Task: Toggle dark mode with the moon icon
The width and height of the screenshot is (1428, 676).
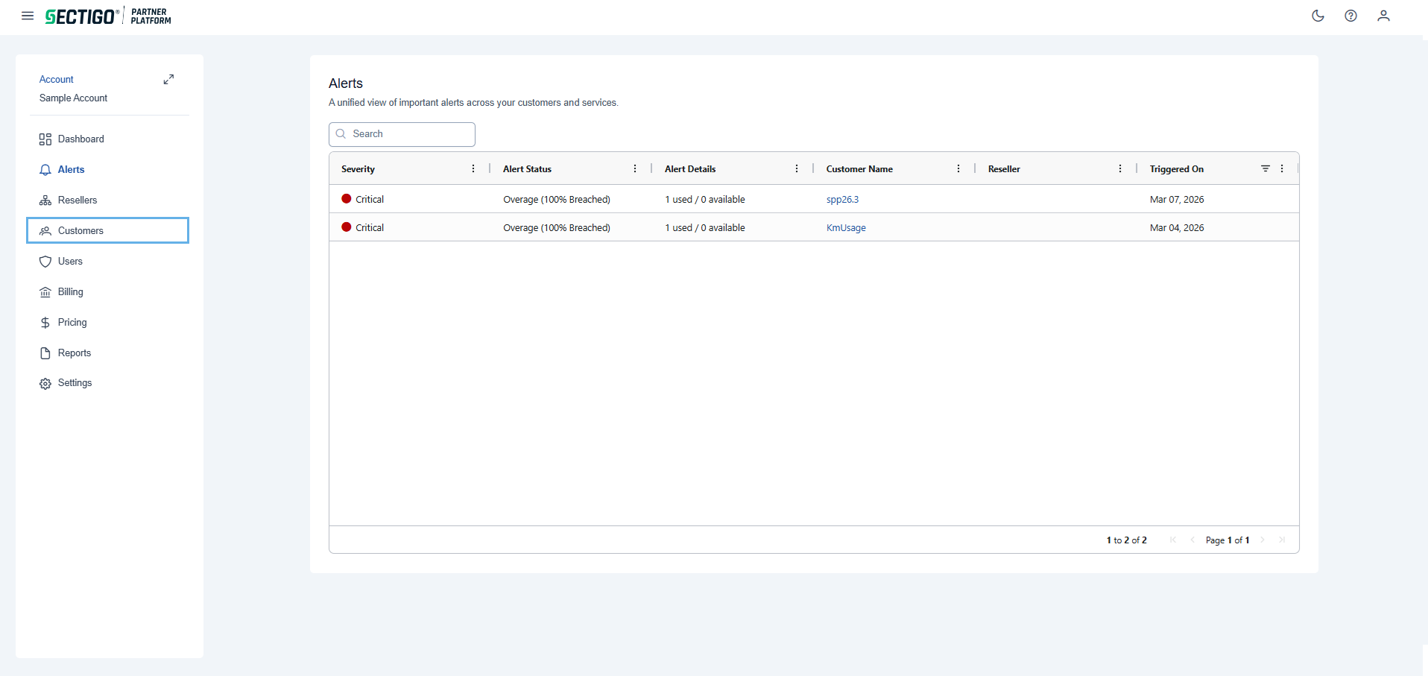Action: (x=1318, y=16)
